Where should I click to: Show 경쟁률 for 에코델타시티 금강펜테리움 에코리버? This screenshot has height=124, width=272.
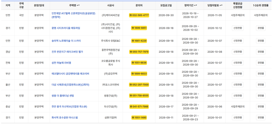261,74
